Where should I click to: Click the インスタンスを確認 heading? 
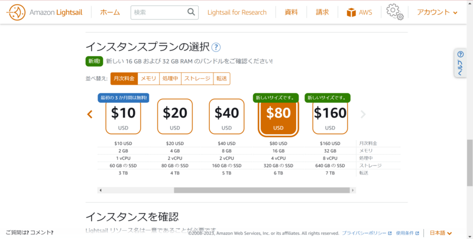(132, 217)
